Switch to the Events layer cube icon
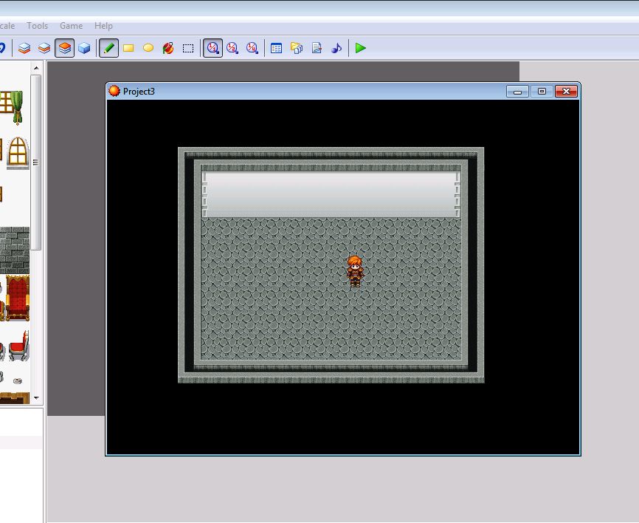639x523 pixels. pos(84,48)
